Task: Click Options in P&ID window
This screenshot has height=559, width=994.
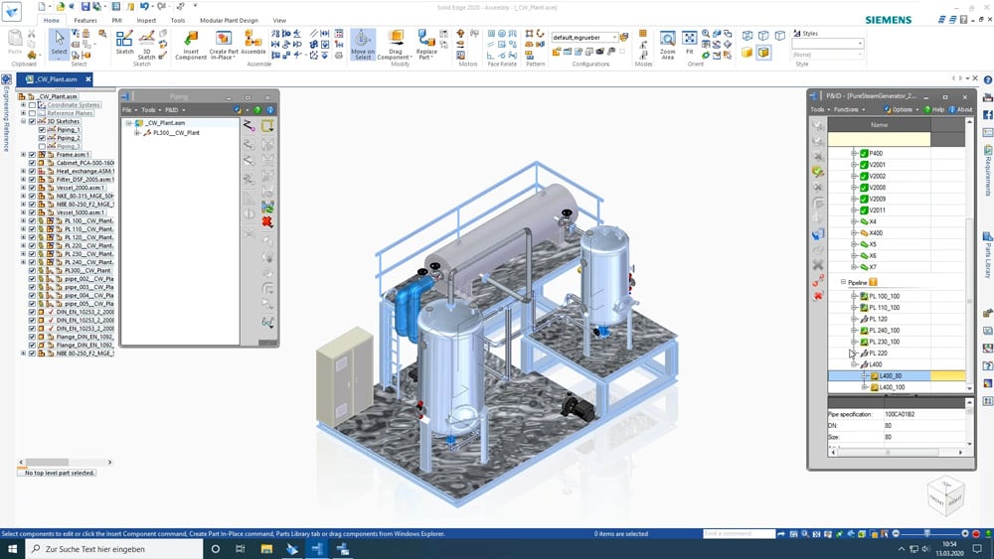Action: pos(902,109)
